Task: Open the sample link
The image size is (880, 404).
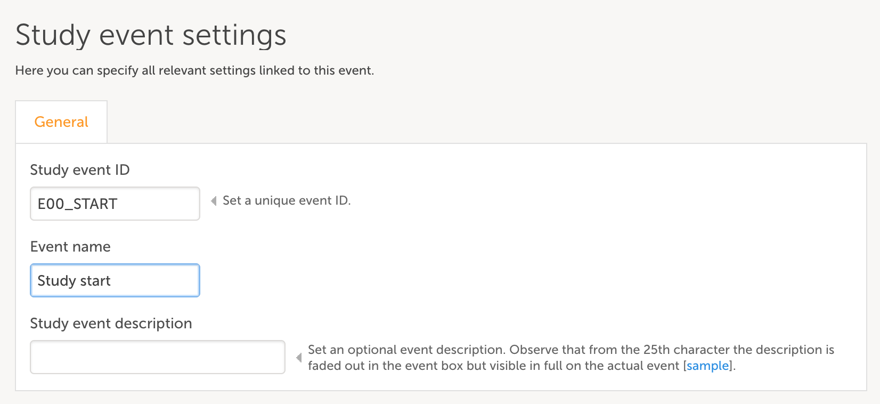Action: point(707,366)
